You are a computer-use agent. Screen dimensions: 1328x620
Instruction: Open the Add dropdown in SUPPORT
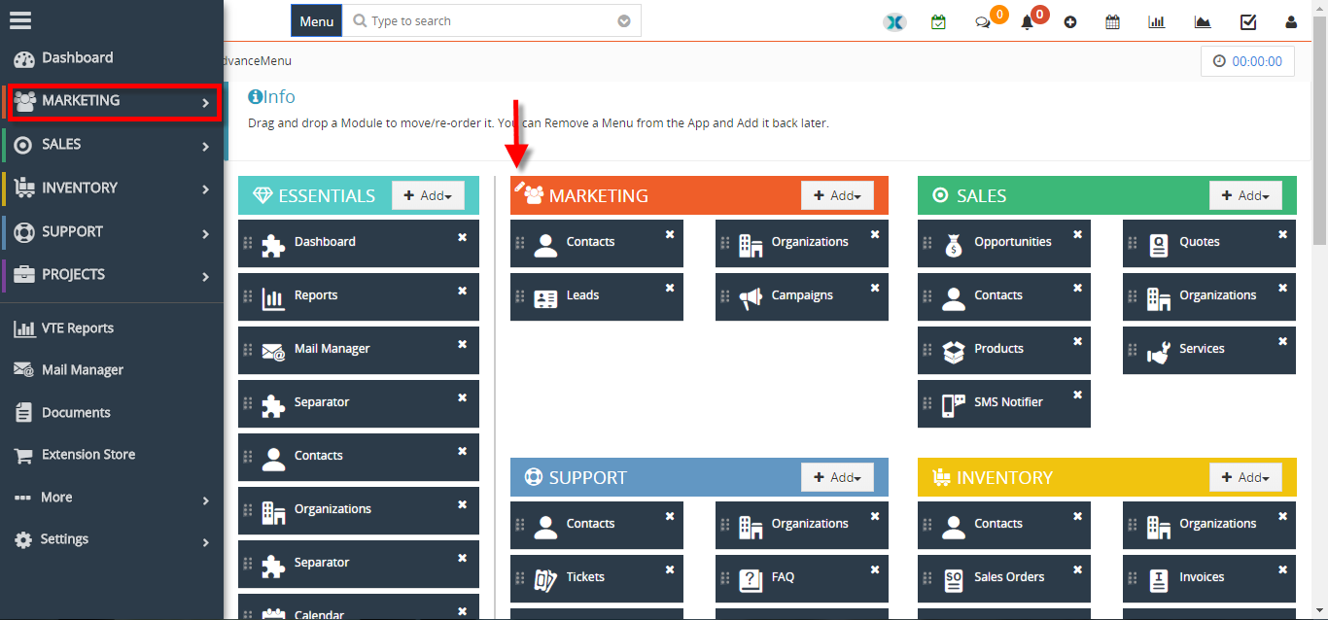(x=837, y=477)
